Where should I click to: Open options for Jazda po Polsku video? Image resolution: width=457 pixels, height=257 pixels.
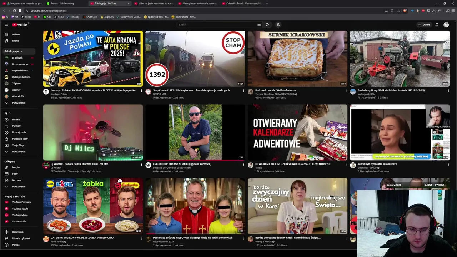pyautogui.click(x=141, y=91)
